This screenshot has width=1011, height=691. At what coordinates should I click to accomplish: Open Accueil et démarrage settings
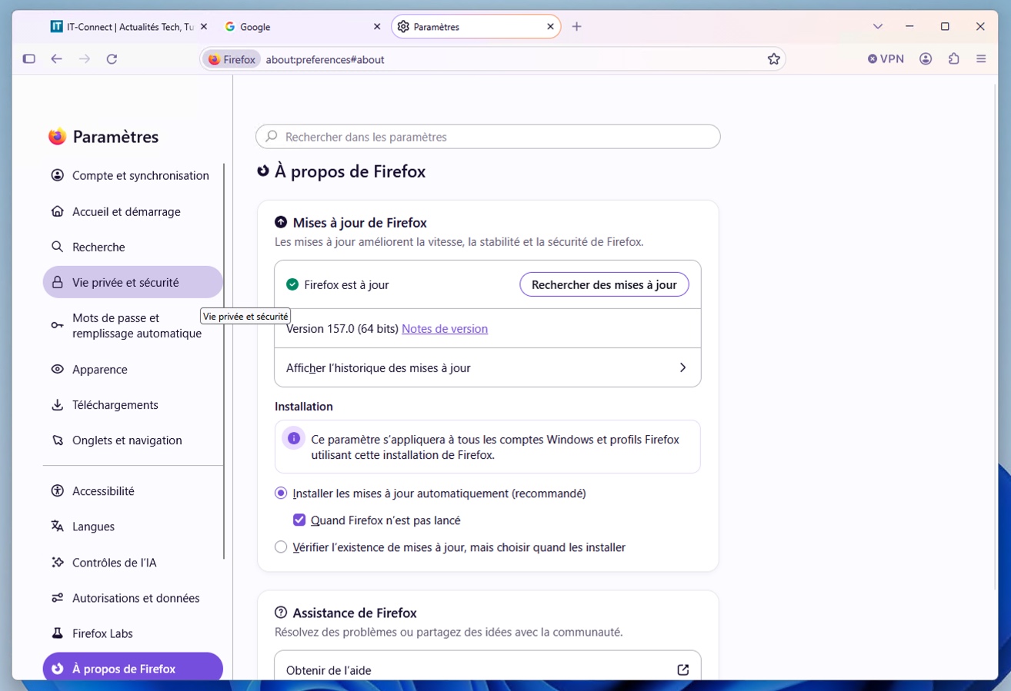[x=132, y=211]
